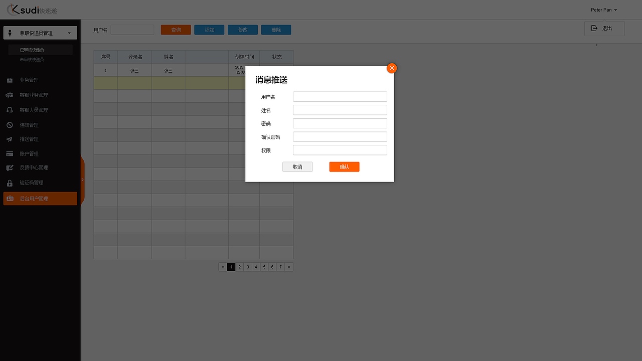This screenshot has width=642, height=361.
Task: Focus the 姓名 field in the dialog
Action: 340,110
